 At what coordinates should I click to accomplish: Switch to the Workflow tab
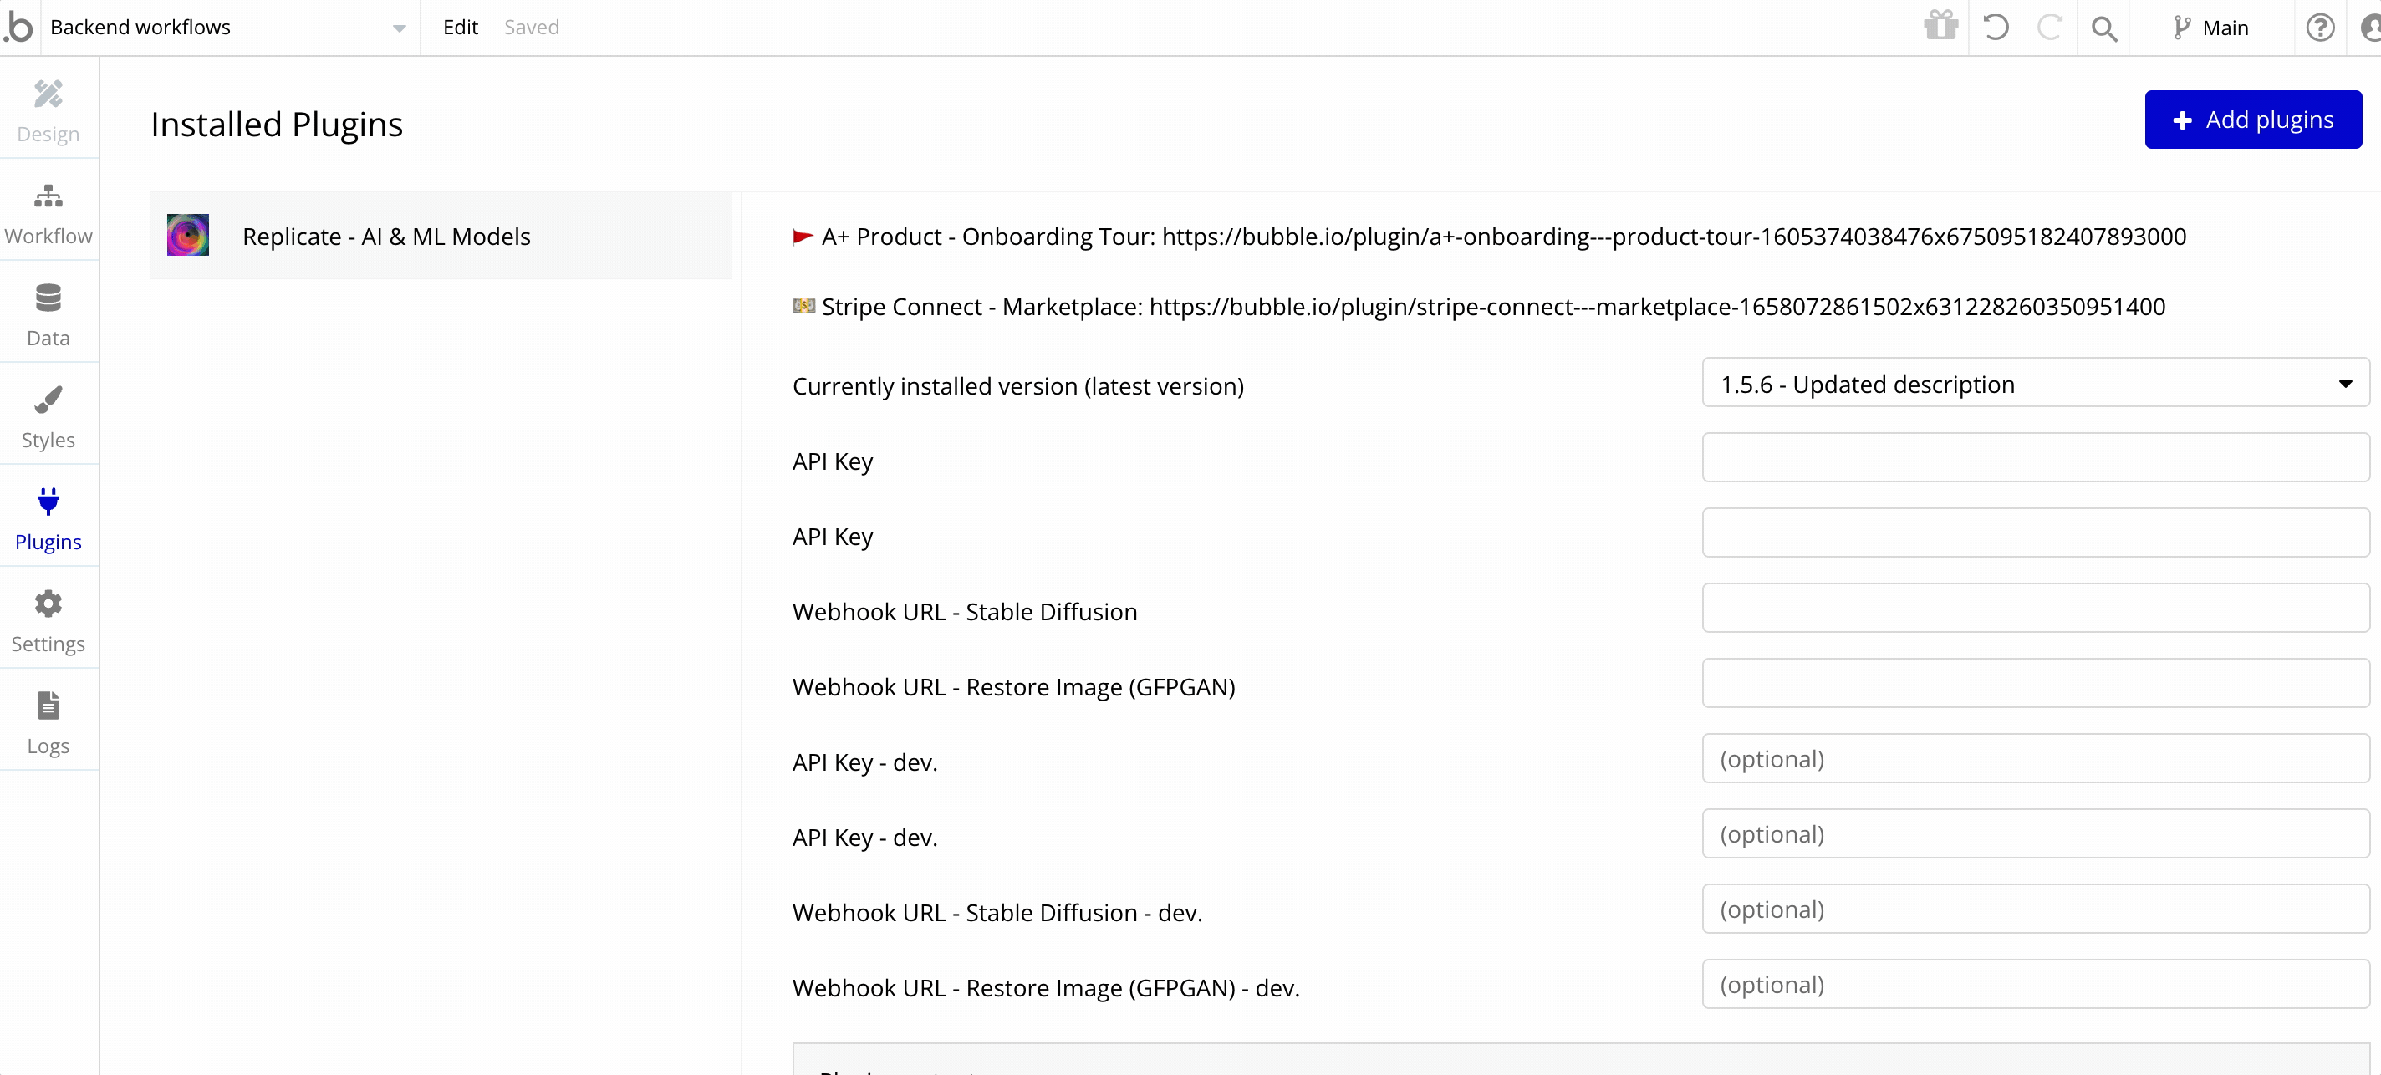point(48,213)
